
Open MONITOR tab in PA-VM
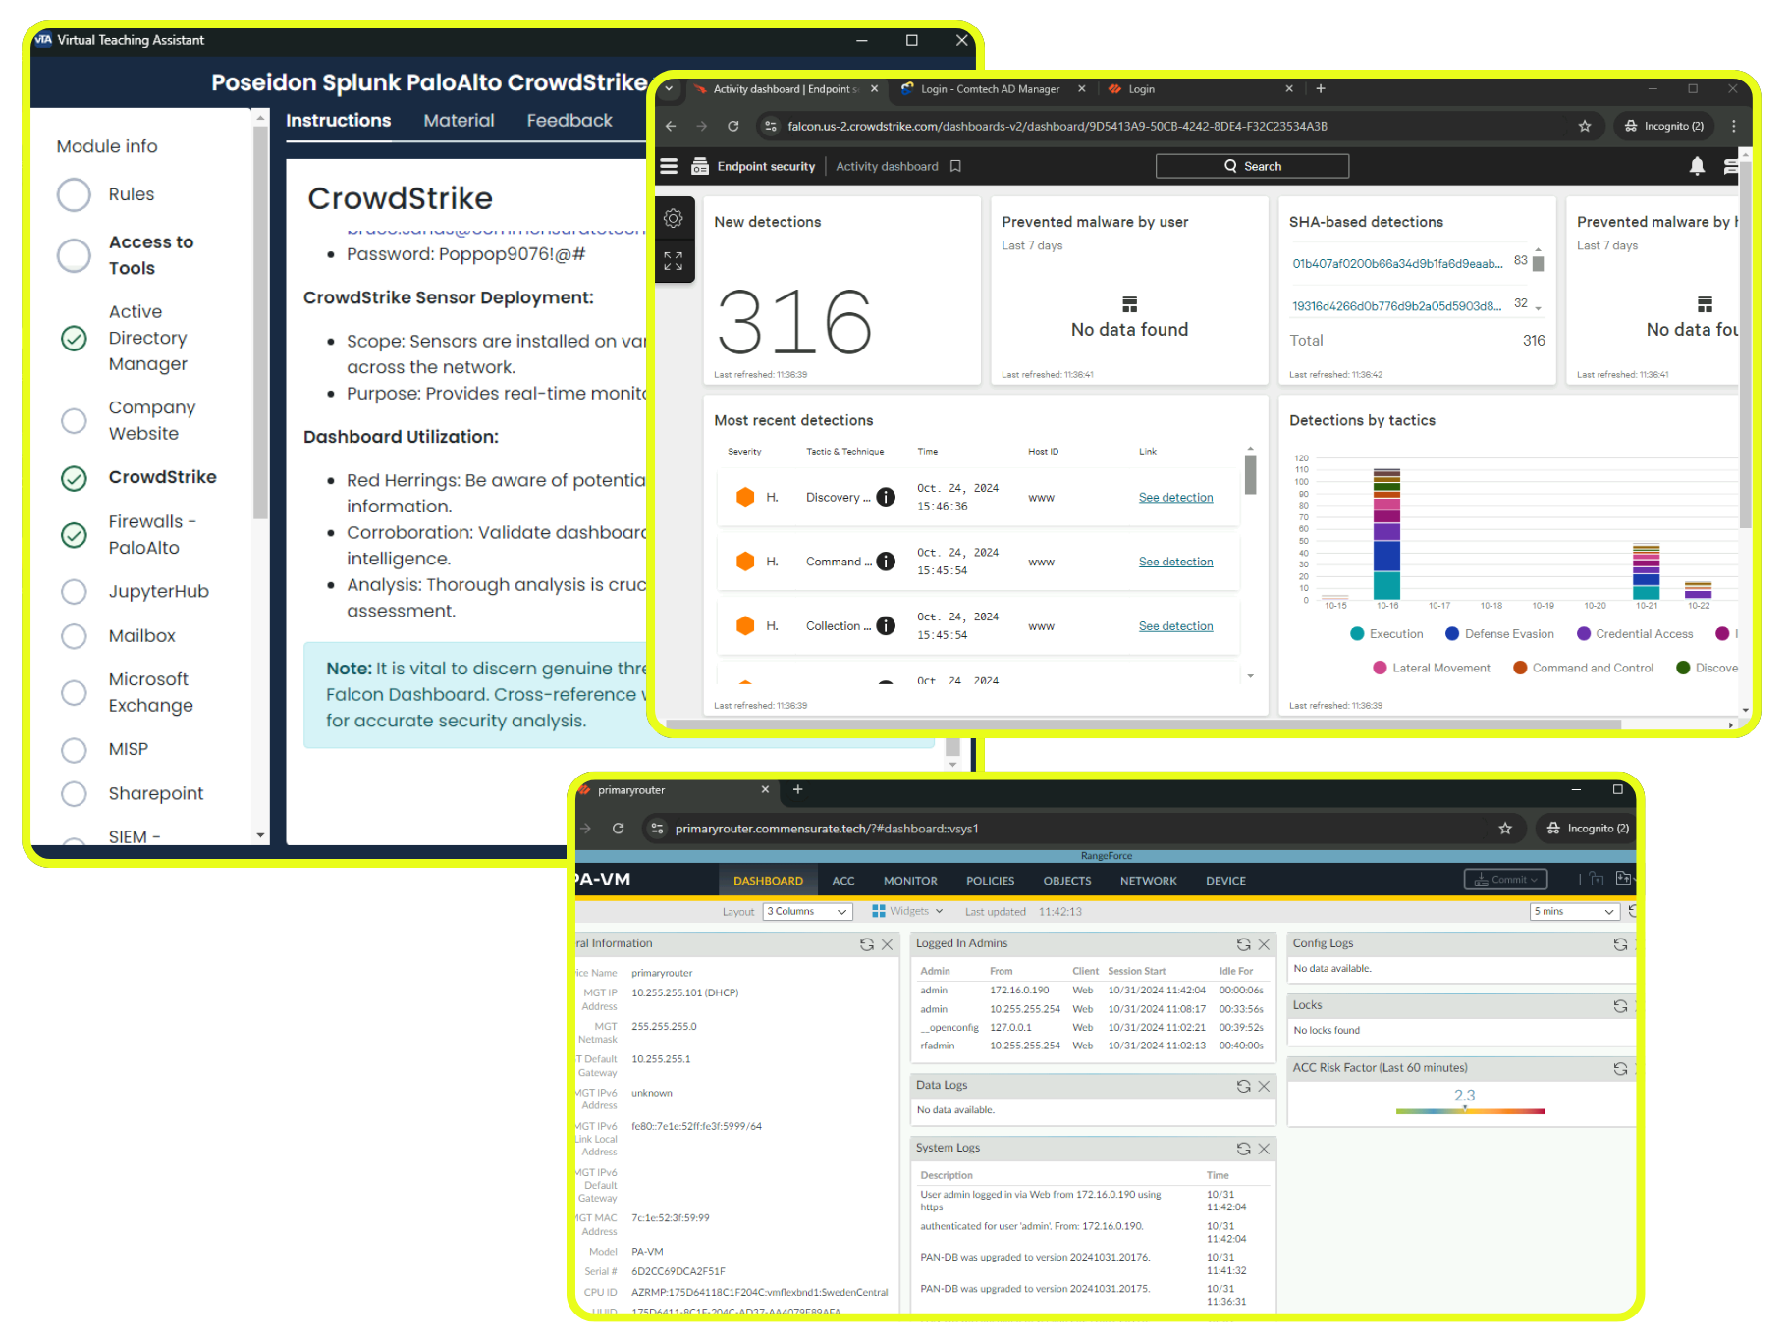coord(910,881)
